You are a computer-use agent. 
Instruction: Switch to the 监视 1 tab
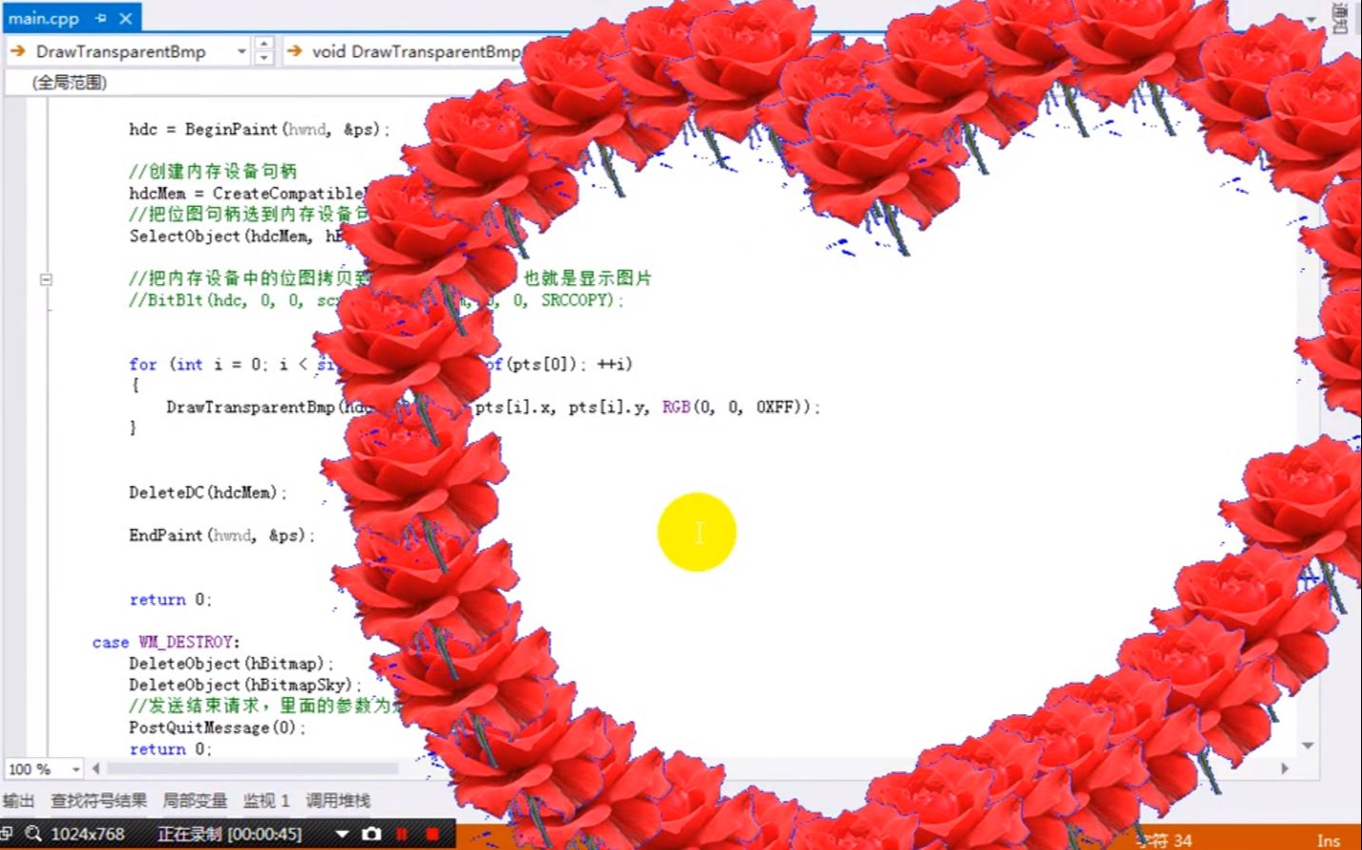266,801
